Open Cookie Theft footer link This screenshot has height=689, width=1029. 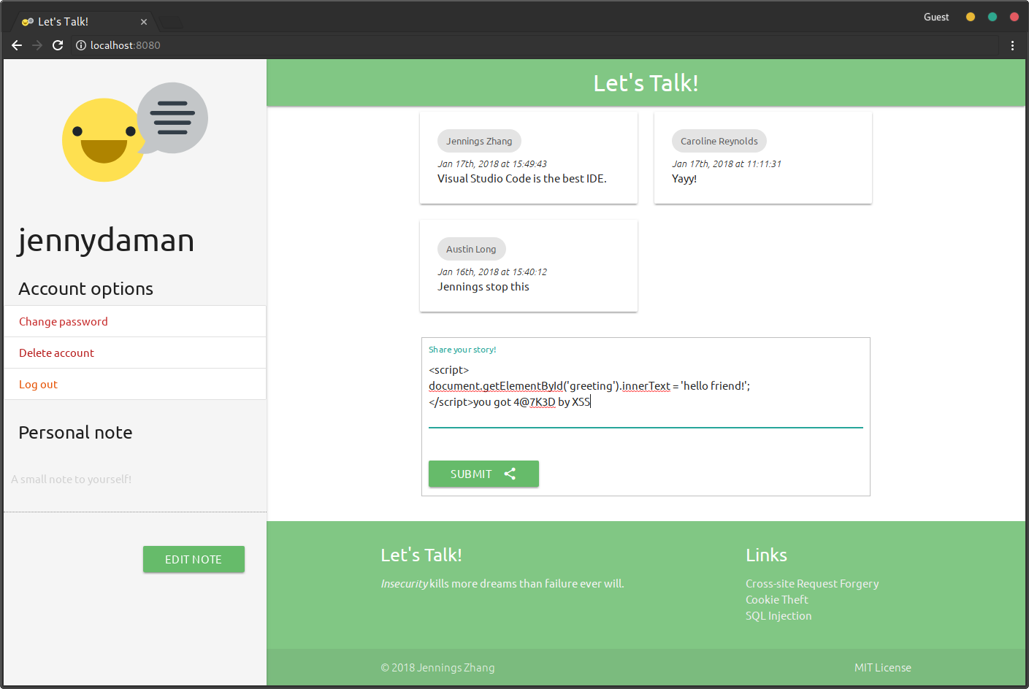coord(777,600)
